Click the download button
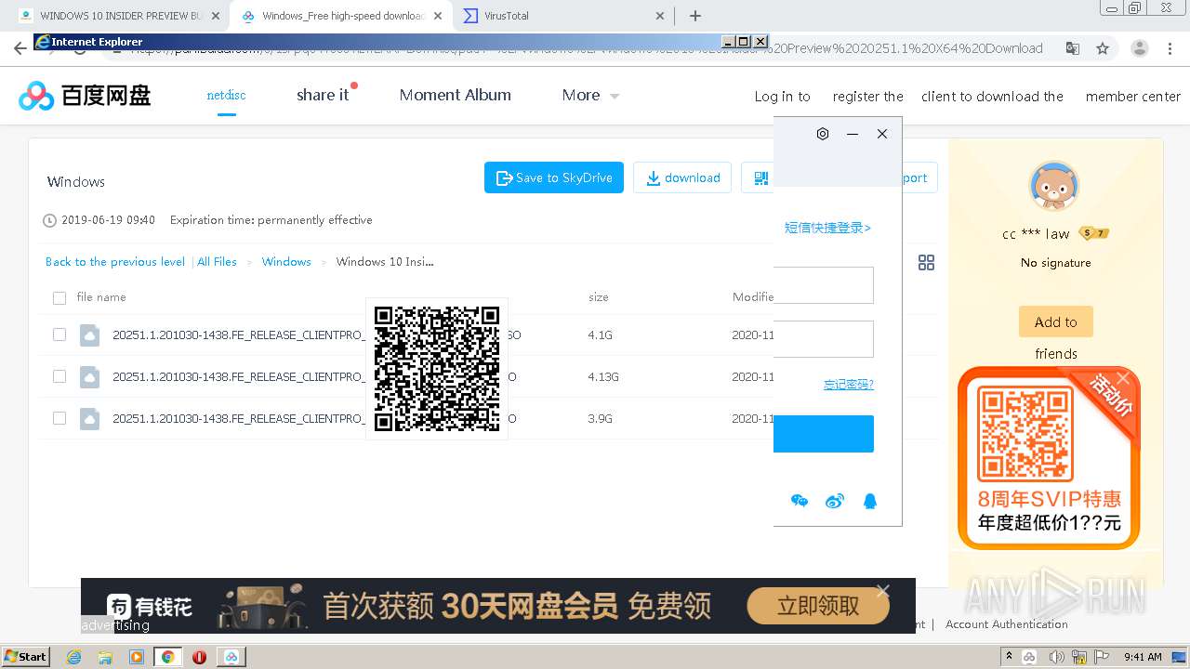 coord(682,177)
